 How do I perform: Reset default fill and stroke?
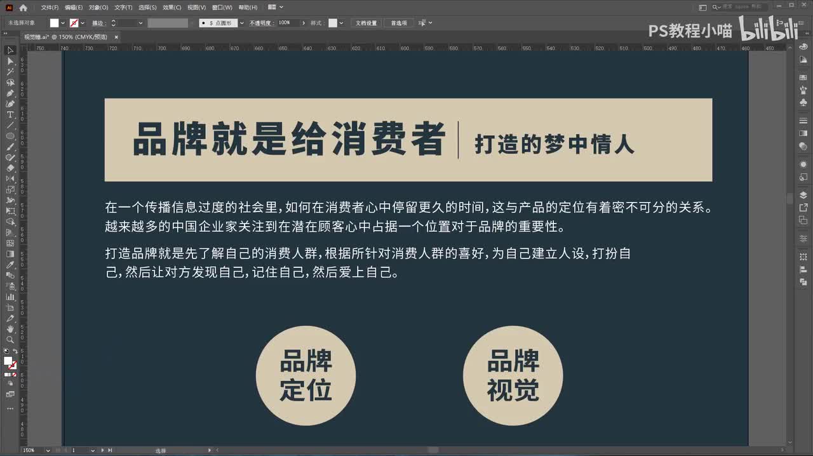[x=6, y=351]
